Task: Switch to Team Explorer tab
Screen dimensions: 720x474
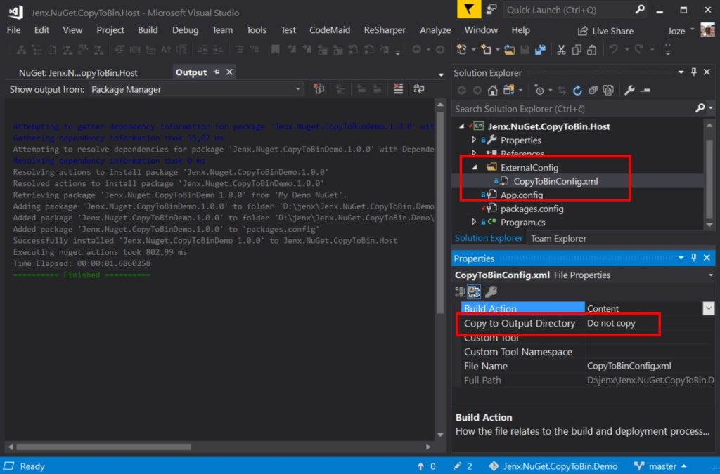Action: pyautogui.click(x=558, y=238)
